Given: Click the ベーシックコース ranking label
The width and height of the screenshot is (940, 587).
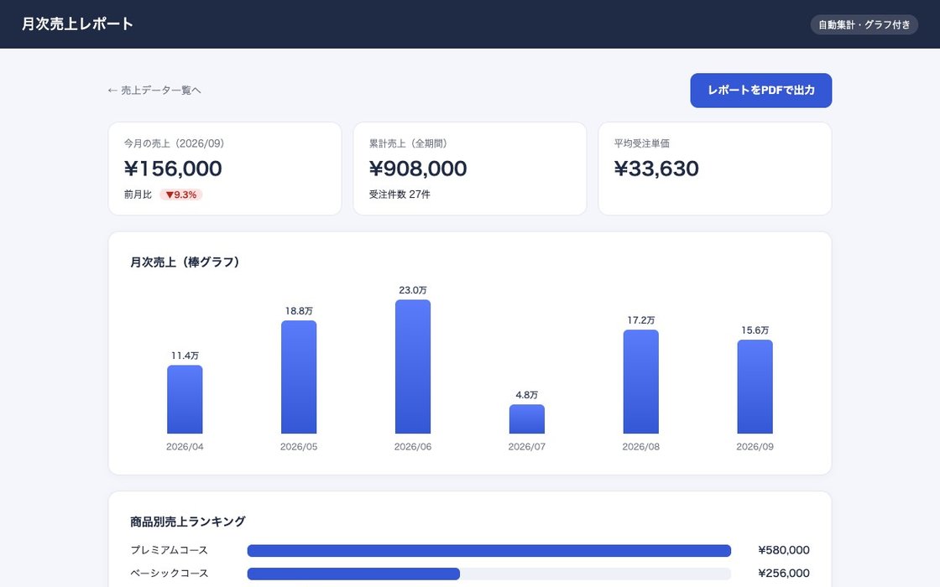Looking at the screenshot, I should [169, 574].
